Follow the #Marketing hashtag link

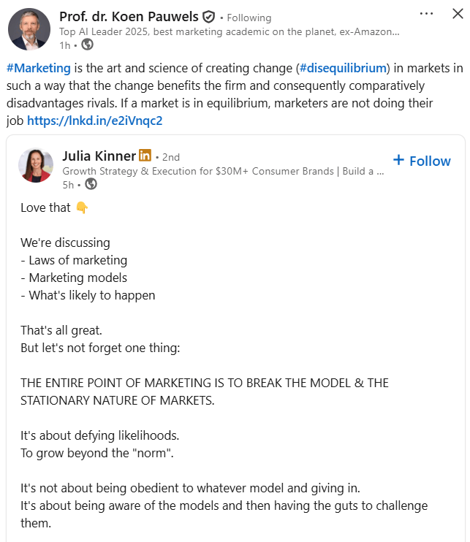[x=38, y=68]
